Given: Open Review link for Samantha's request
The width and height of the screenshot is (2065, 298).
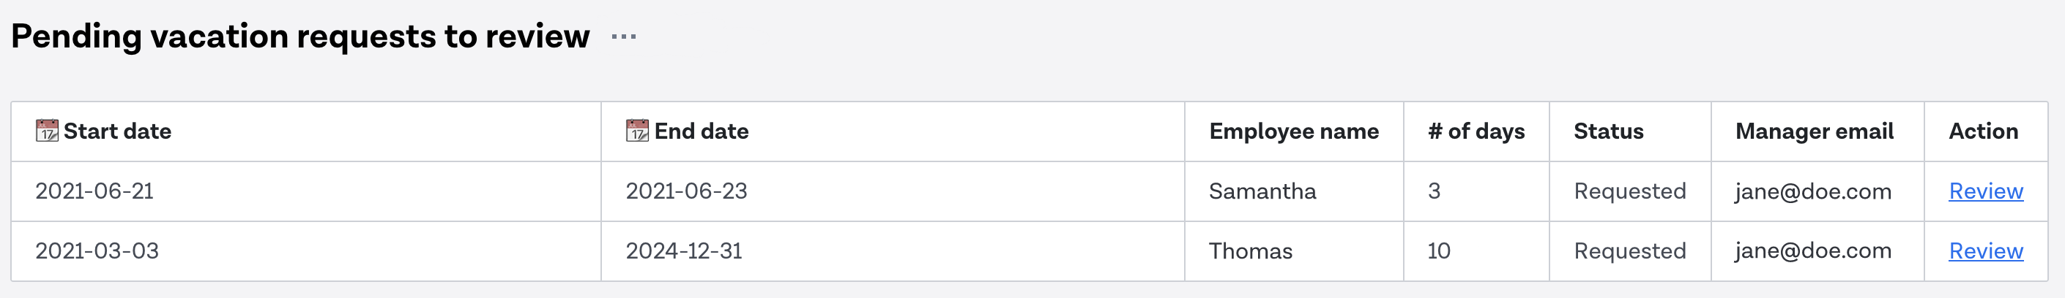Looking at the screenshot, I should (x=1986, y=192).
